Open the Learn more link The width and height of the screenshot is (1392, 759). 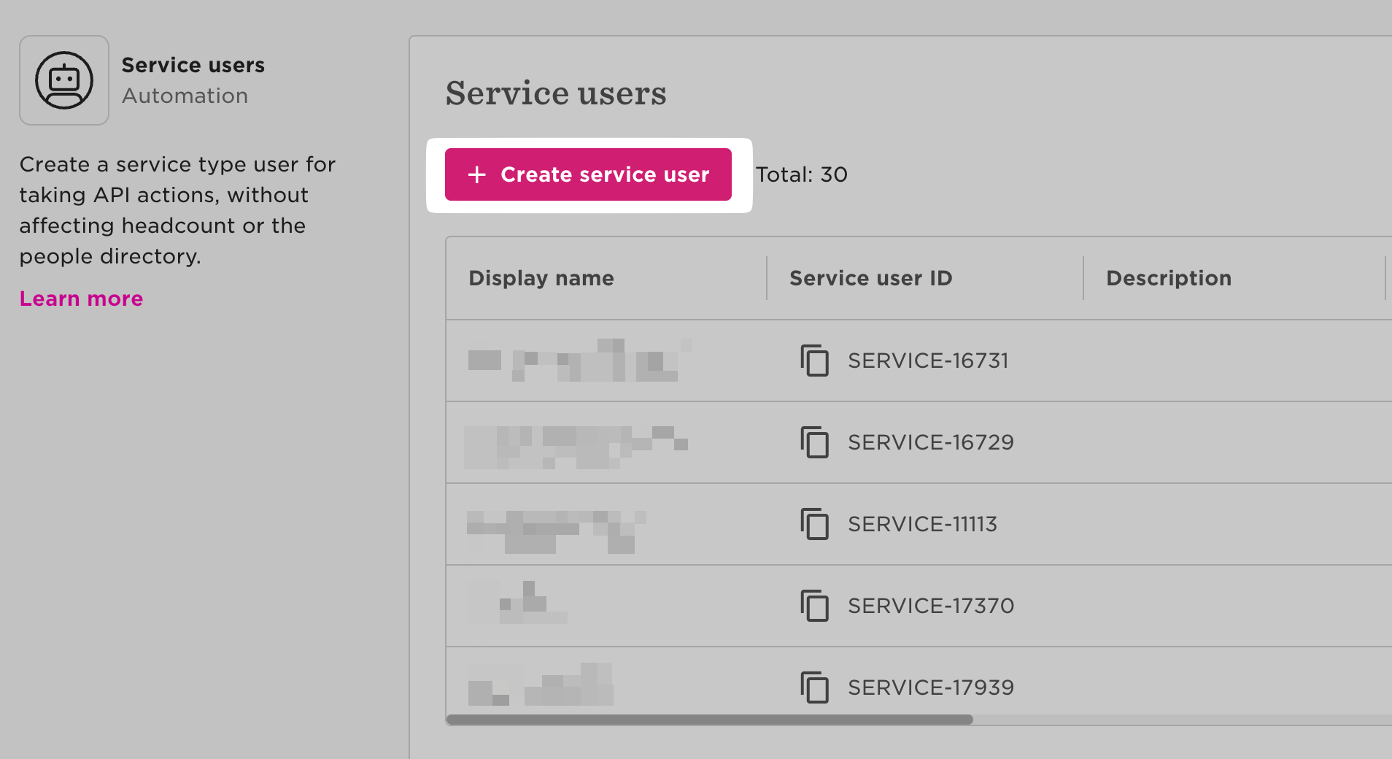pyautogui.click(x=81, y=298)
